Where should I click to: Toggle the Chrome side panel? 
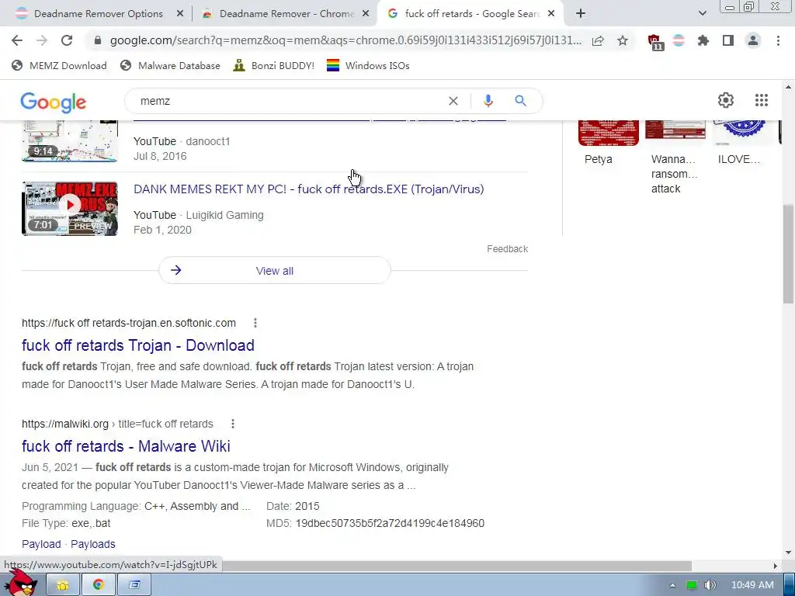[728, 40]
